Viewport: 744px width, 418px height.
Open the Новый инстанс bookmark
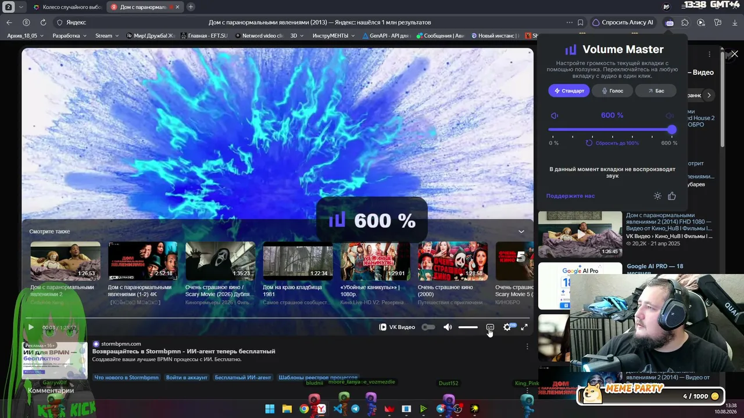pyautogui.click(x=495, y=35)
